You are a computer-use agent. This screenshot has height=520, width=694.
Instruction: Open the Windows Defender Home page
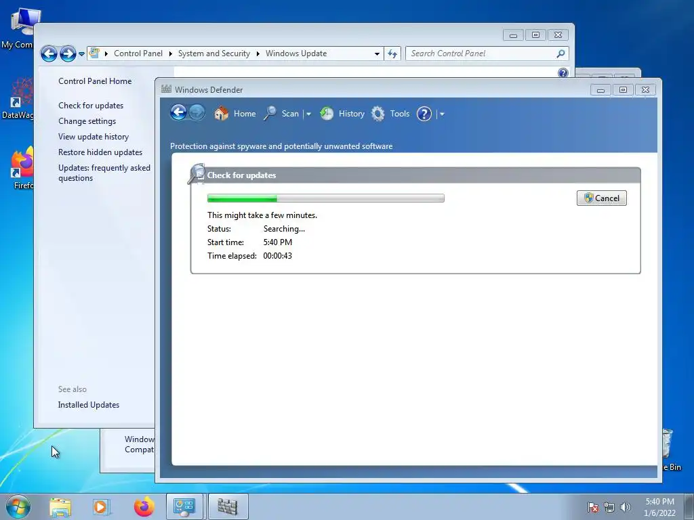[x=235, y=114]
